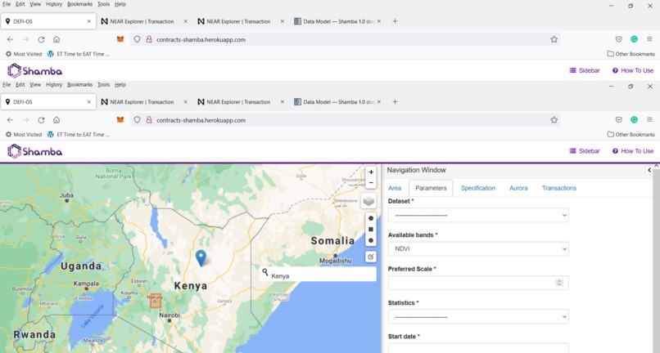Click the lock icon in the lower address bar

[x=148, y=120]
